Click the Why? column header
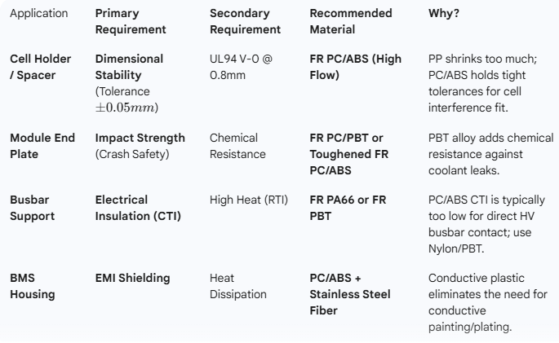 pyautogui.click(x=444, y=14)
